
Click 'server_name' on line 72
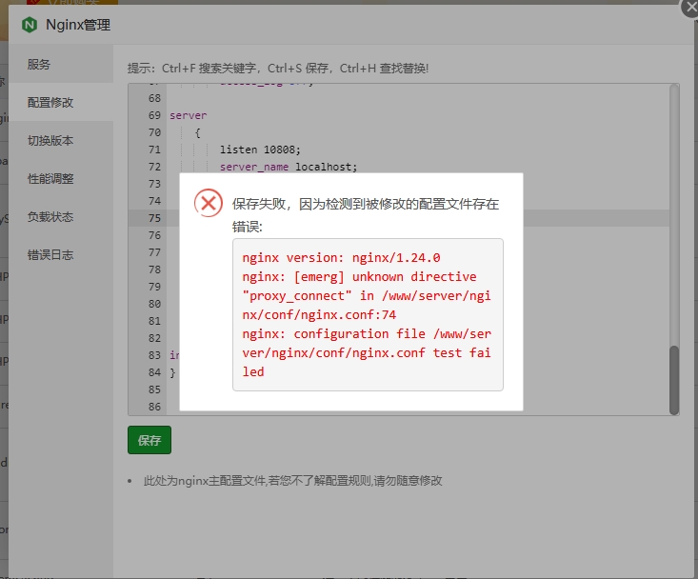pyautogui.click(x=253, y=167)
